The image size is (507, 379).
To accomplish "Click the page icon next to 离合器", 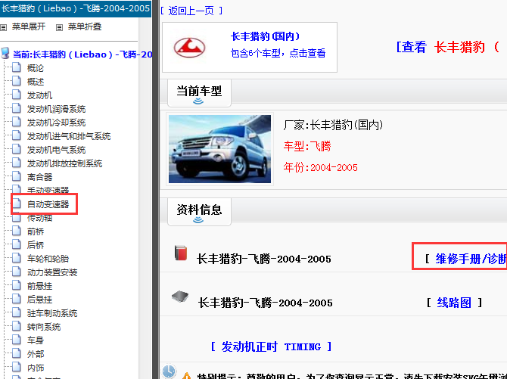I will tap(17, 176).
